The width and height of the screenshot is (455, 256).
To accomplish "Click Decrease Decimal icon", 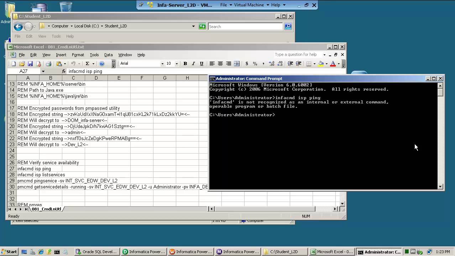I will (x=280, y=64).
